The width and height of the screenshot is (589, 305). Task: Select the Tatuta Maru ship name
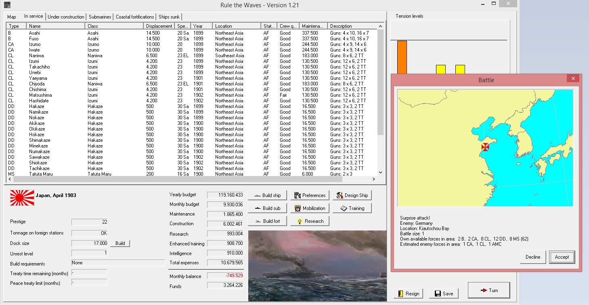(x=41, y=174)
